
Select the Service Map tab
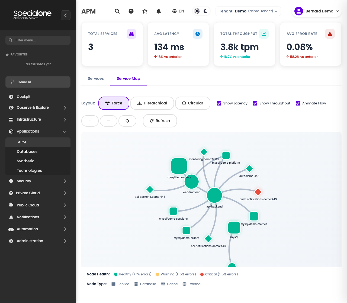[x=128, y=78]
